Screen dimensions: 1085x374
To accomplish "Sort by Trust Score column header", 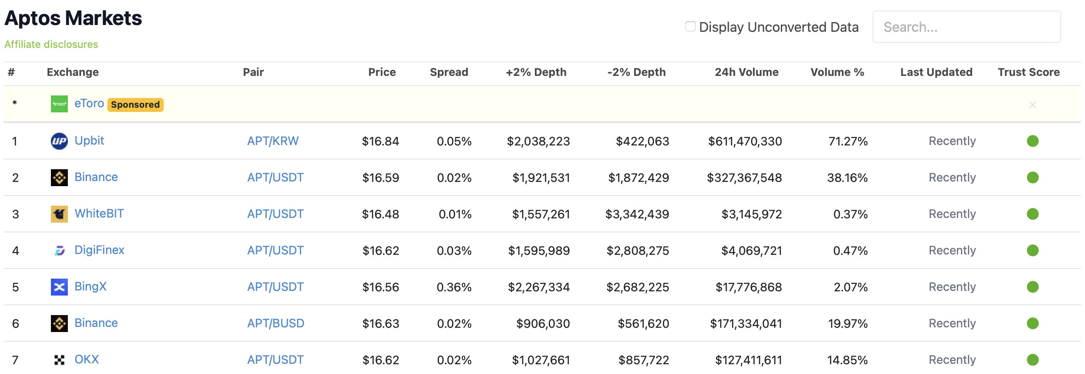I will tap(1029, 72).
